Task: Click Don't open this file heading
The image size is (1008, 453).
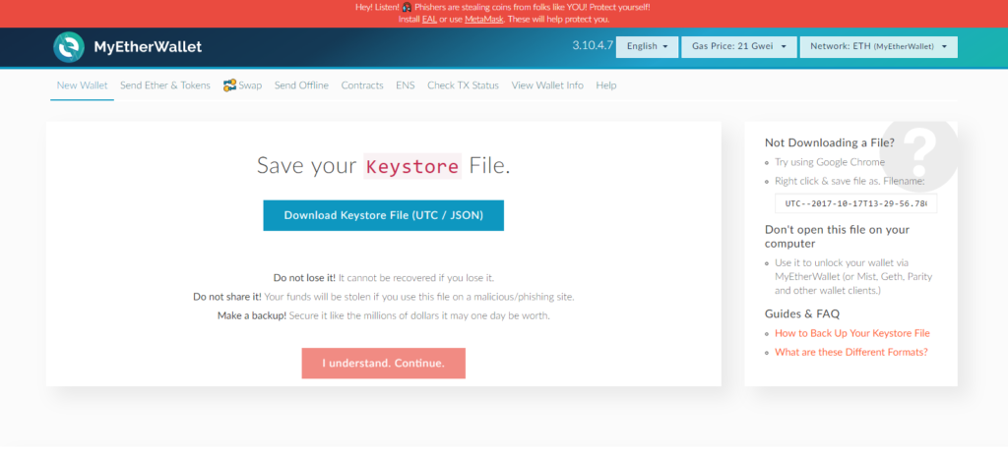Action: (837, 236)
